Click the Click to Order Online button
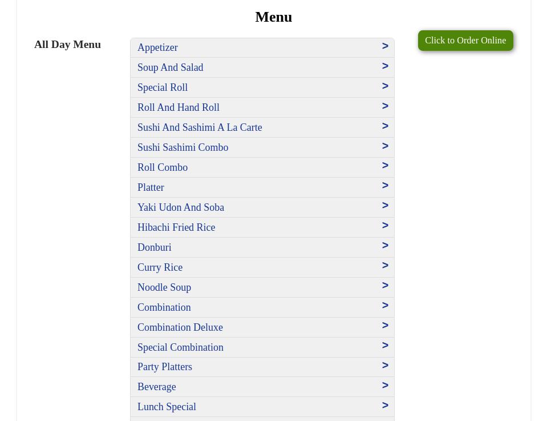The width and height of the screenshot is (539, 421). (465, 41)
